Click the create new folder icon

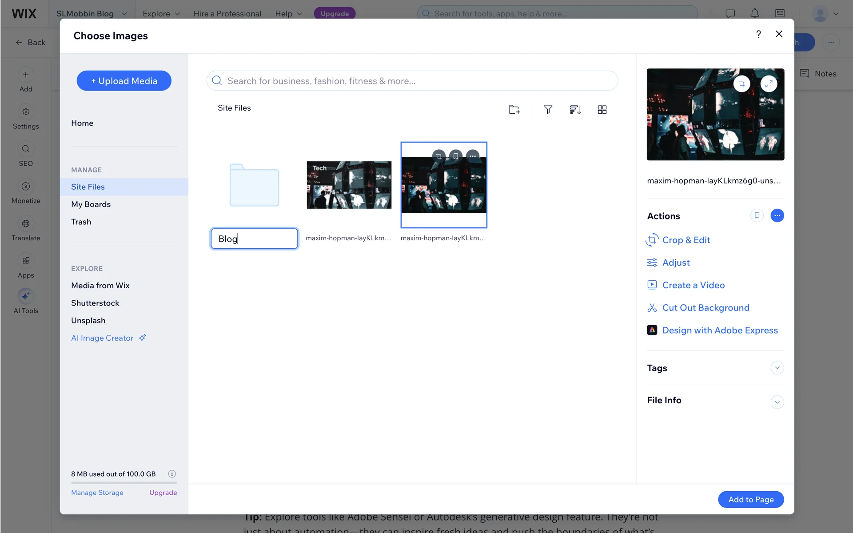(x=514, y=110)
